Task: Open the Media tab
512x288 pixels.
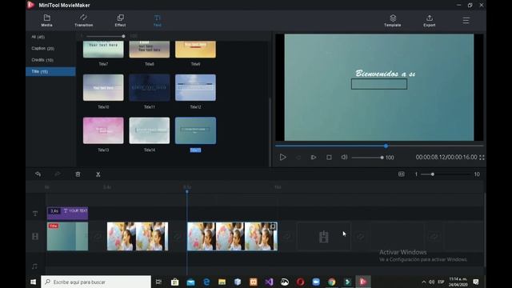Action: (x=46, y=20)
